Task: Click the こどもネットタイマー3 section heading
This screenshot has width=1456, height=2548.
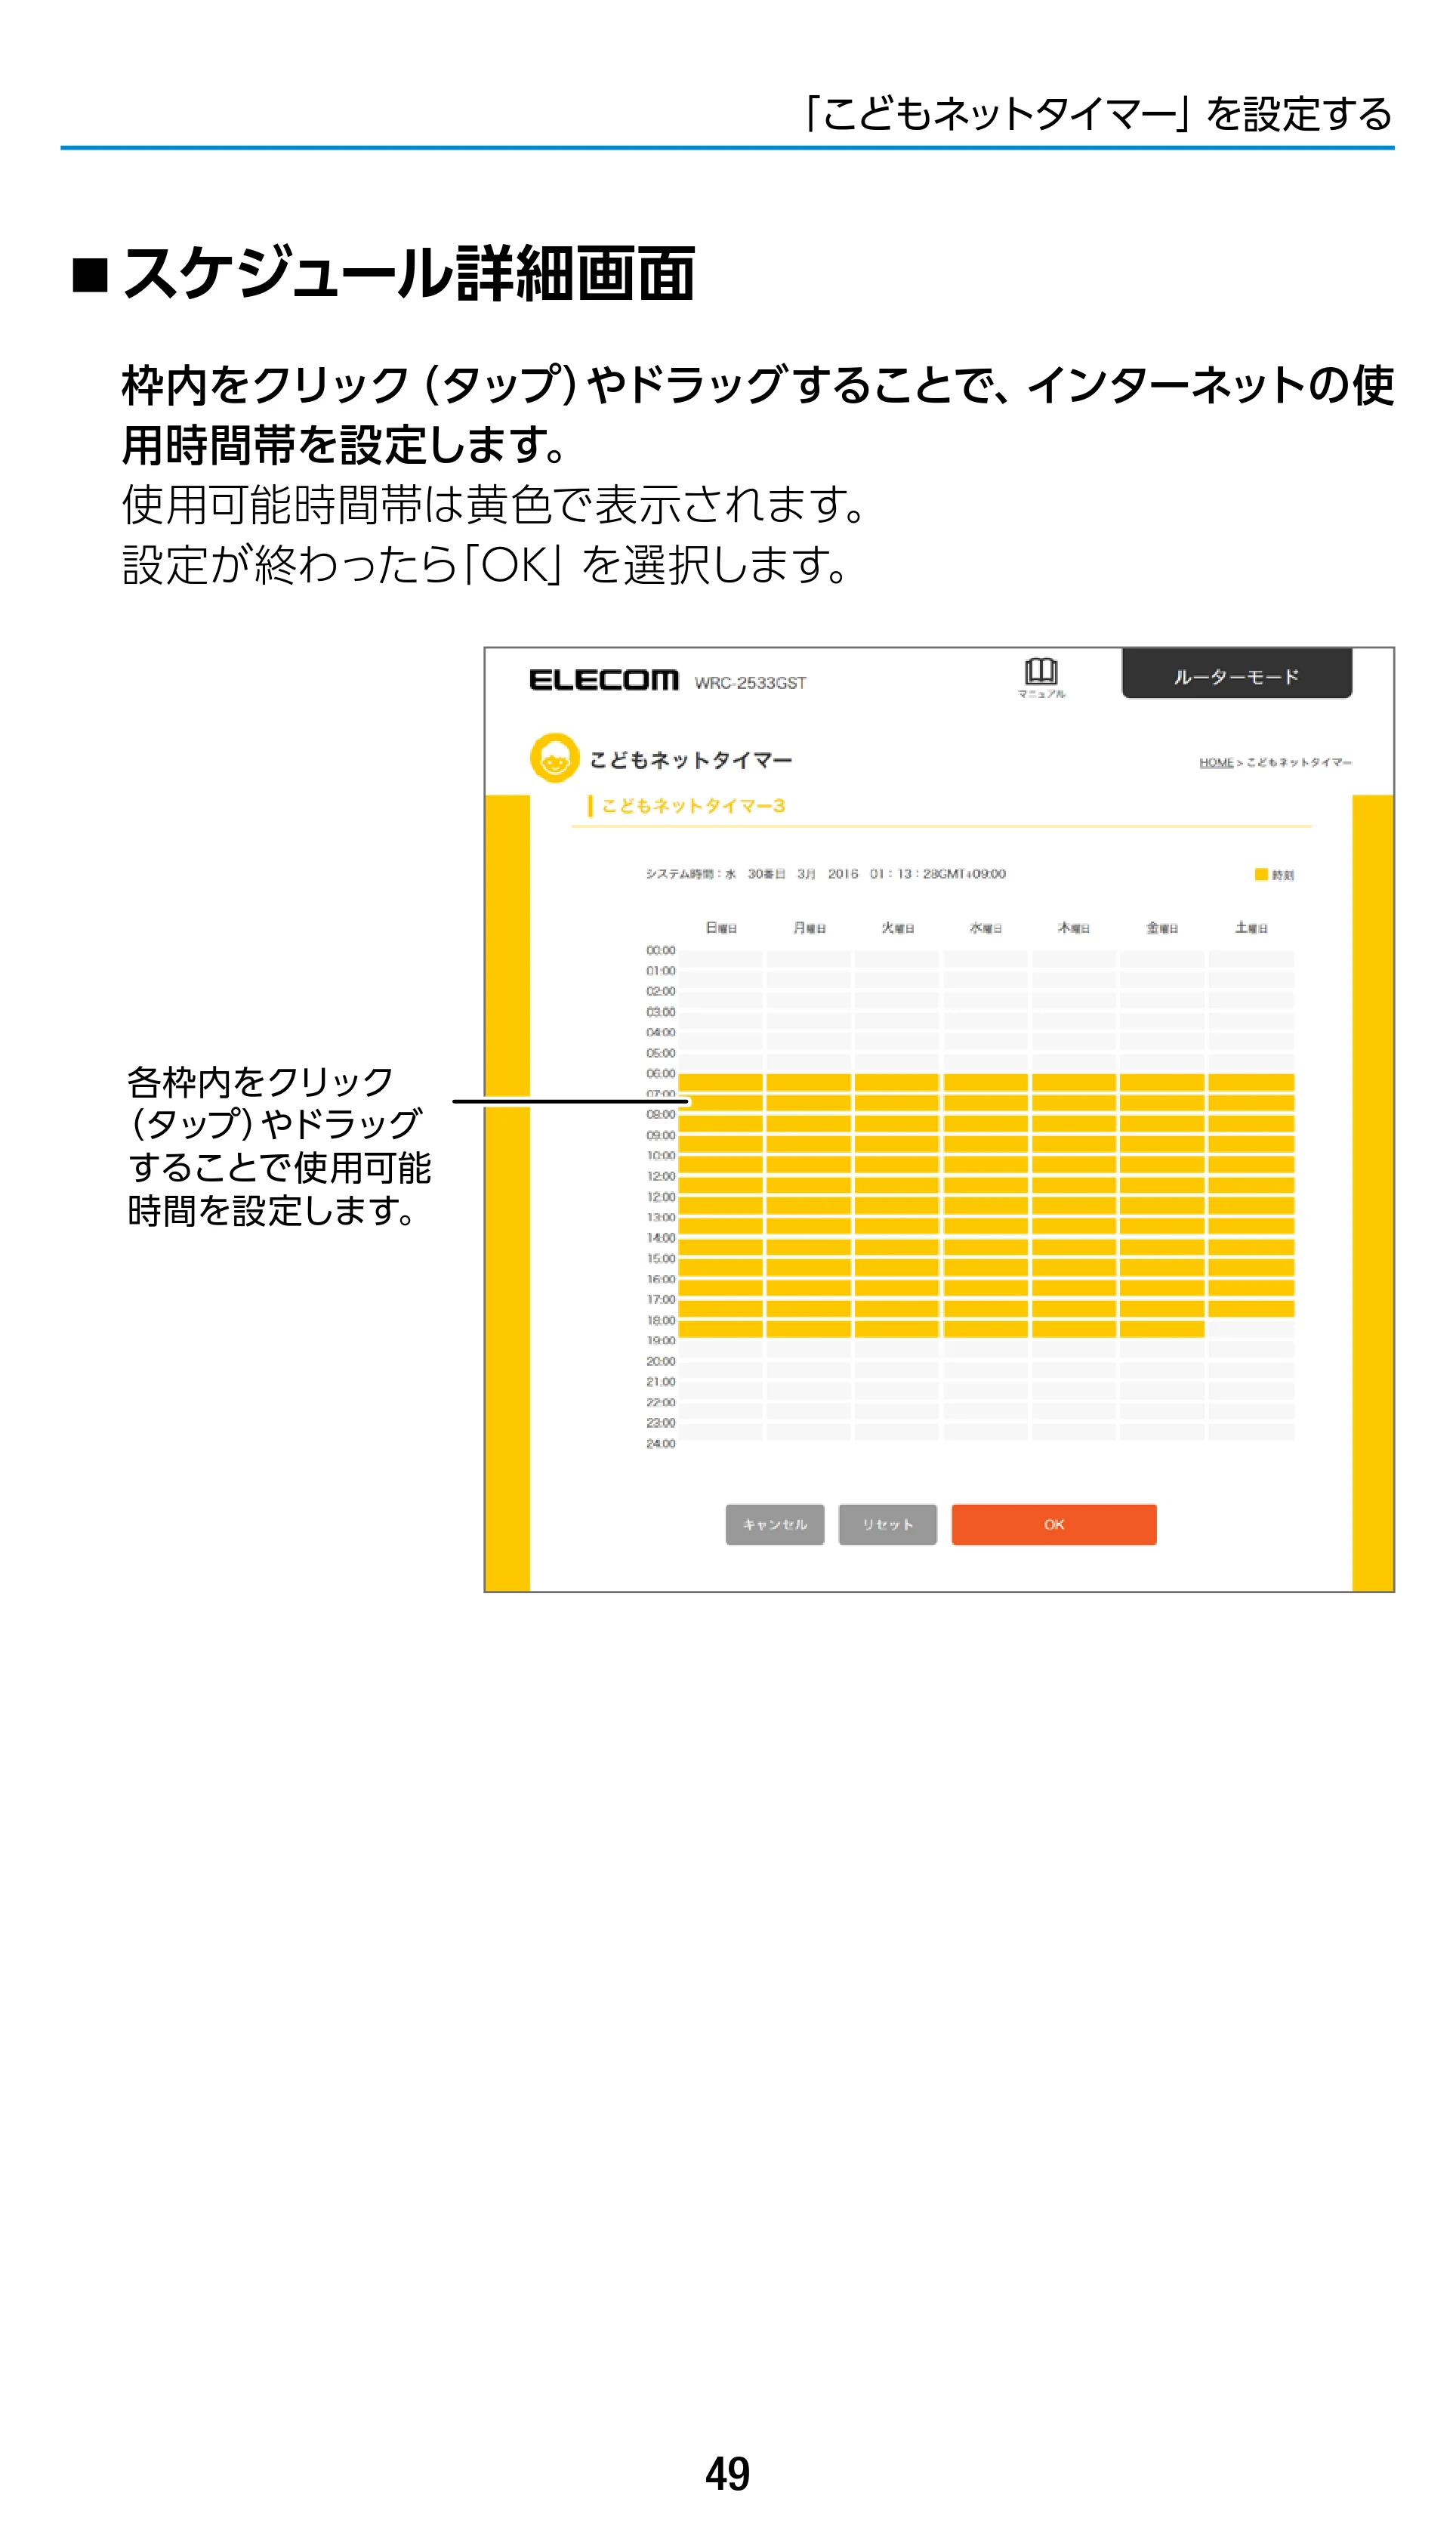Action: tap(693, 806)
